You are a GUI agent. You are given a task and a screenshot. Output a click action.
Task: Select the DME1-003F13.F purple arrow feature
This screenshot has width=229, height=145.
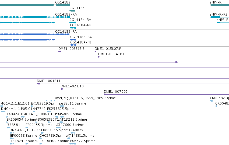click(x=59, y=51)
